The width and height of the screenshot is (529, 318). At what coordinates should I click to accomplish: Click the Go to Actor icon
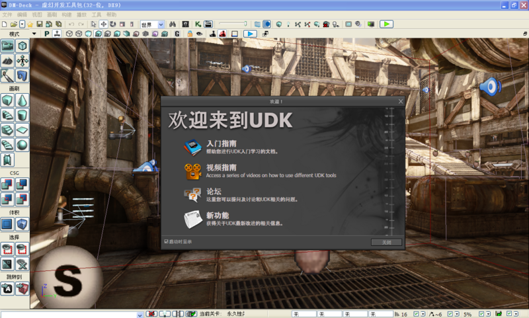7,289
